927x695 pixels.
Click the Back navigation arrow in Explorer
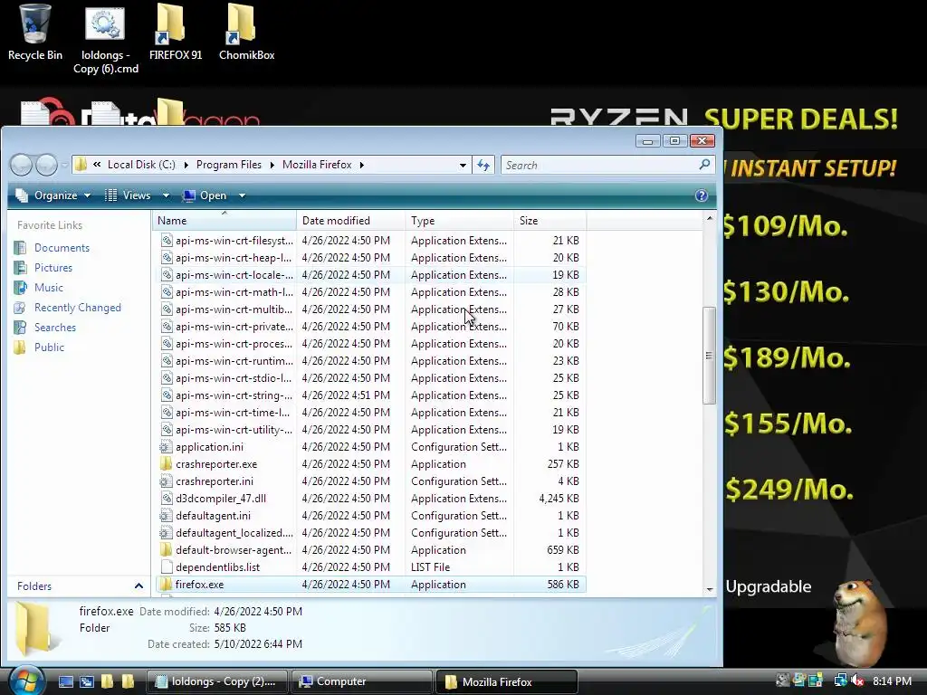point(22,165)
